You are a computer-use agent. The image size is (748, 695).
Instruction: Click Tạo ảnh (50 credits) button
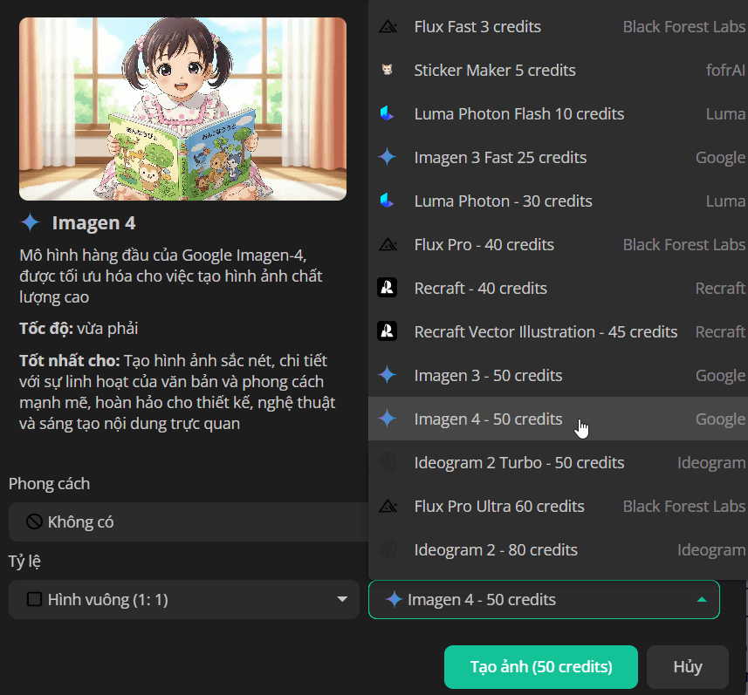(541, 666)
